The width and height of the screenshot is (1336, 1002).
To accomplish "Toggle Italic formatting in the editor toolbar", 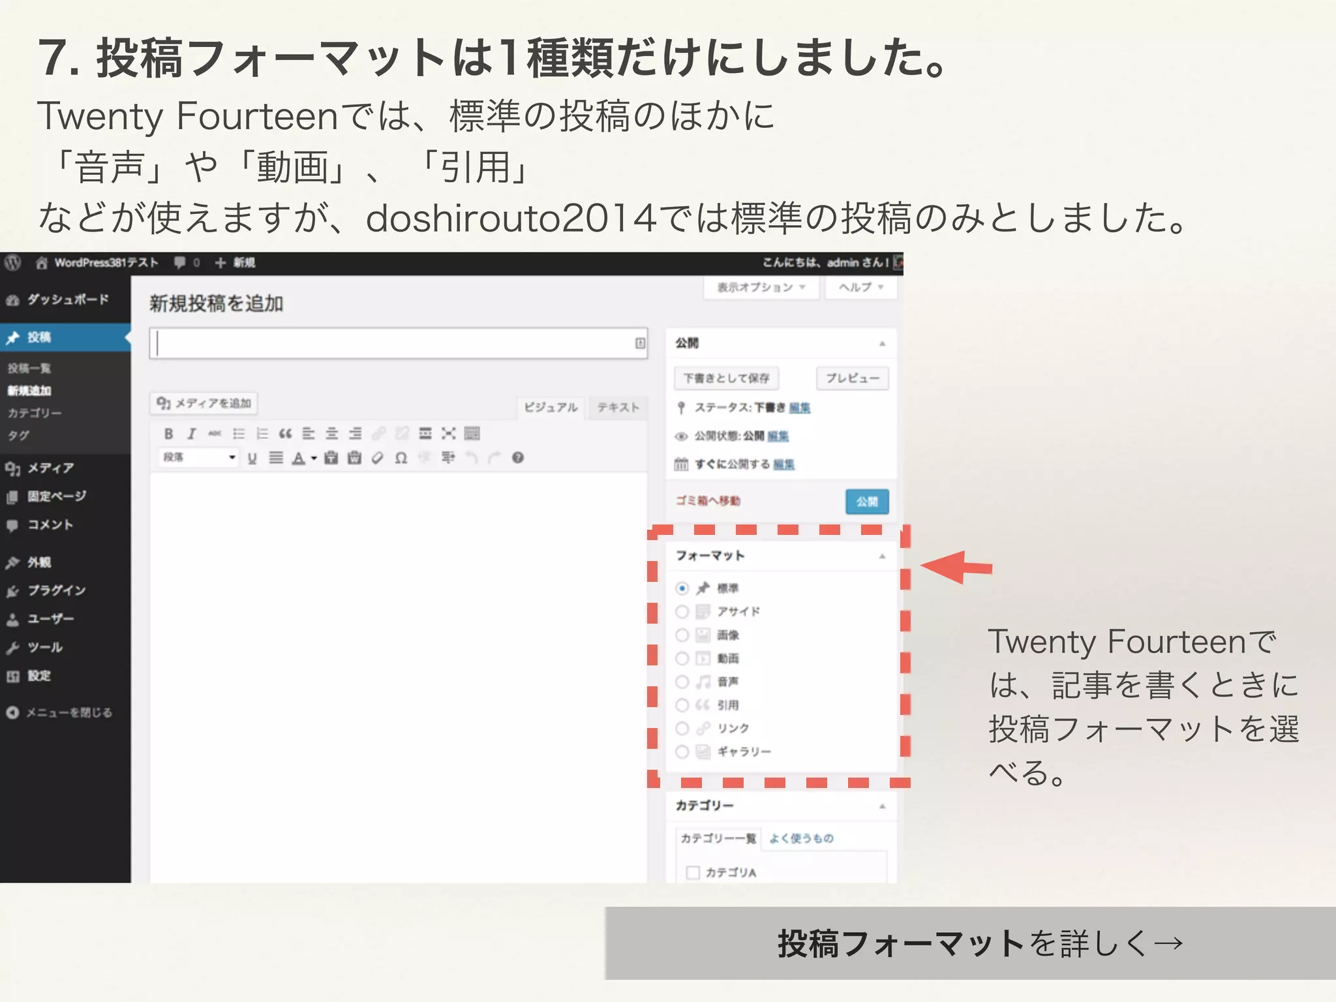I will click(x=191, y=434).
